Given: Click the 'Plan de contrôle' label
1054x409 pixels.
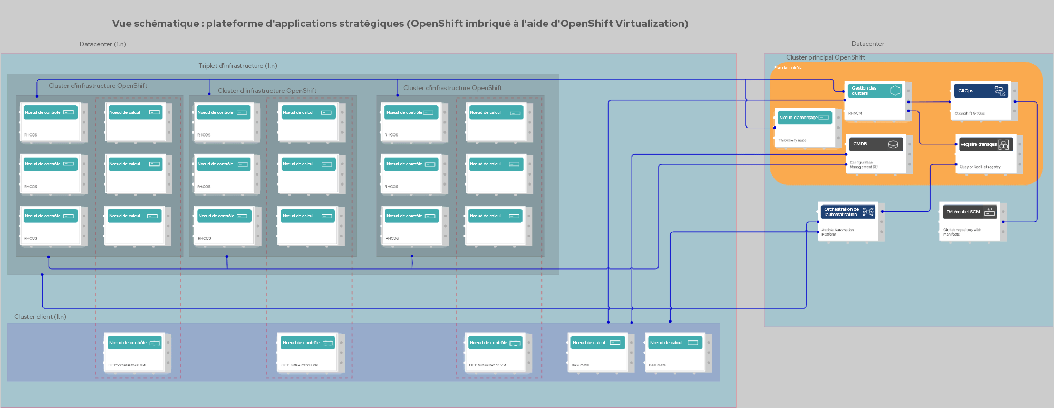Looking at the screenshot, I should tap(788, 67).
